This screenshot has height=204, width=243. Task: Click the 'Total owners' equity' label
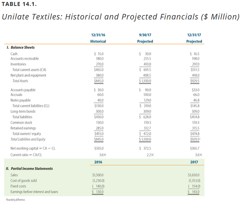pyautogui.click(x=27, y=134)
